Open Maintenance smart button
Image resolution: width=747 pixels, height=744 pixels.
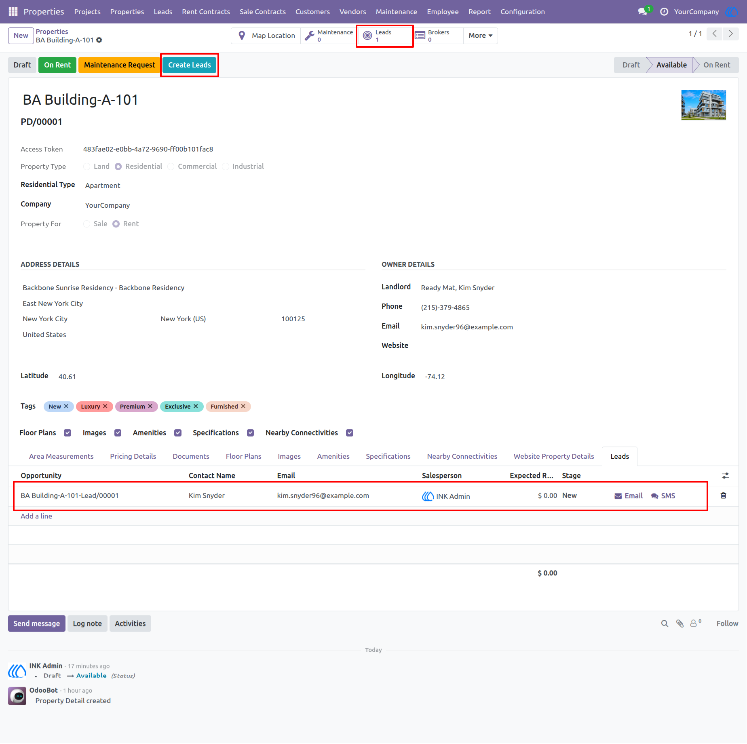(x=329, y=36)
